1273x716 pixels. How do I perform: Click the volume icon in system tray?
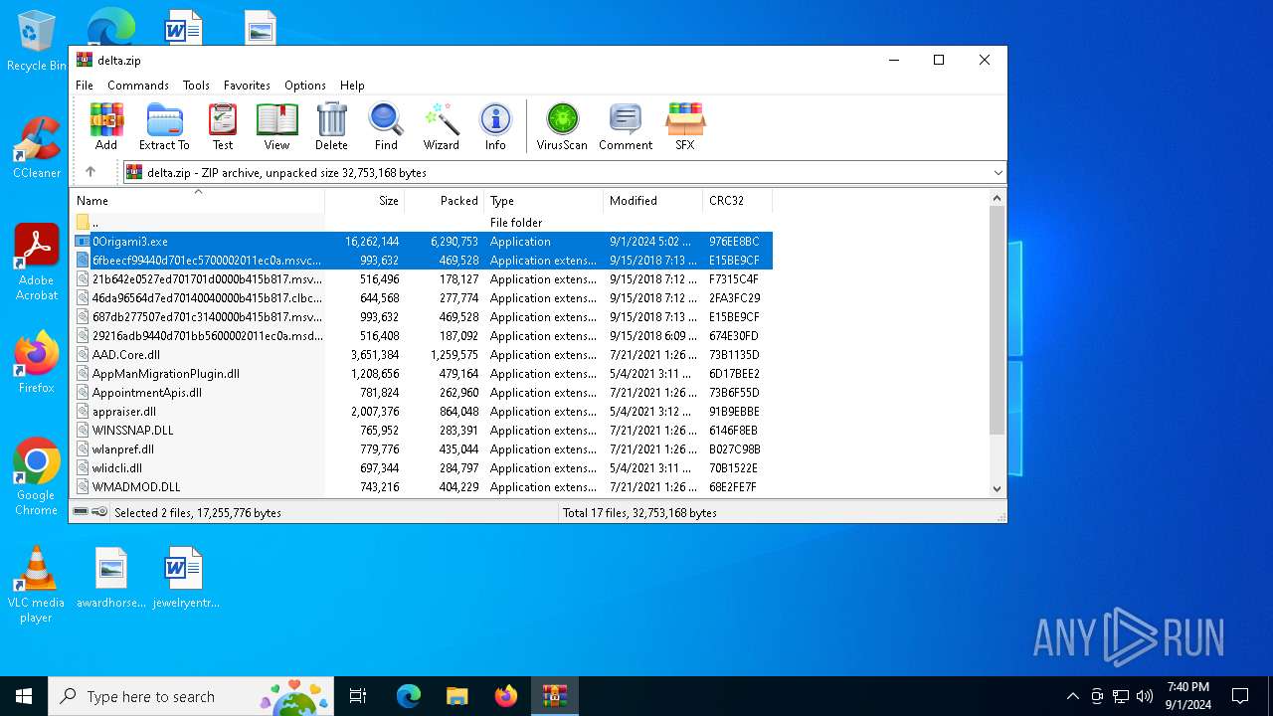pyautogui.click(x=1145, y=696)
